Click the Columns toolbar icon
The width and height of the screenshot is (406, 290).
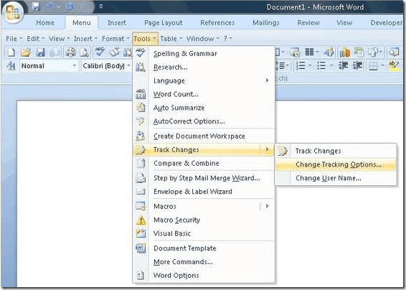[x=310, y=52]
